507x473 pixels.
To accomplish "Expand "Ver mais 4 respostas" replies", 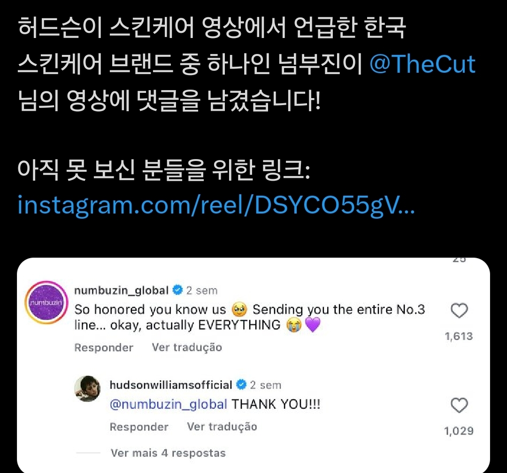I will click(168, 453).
